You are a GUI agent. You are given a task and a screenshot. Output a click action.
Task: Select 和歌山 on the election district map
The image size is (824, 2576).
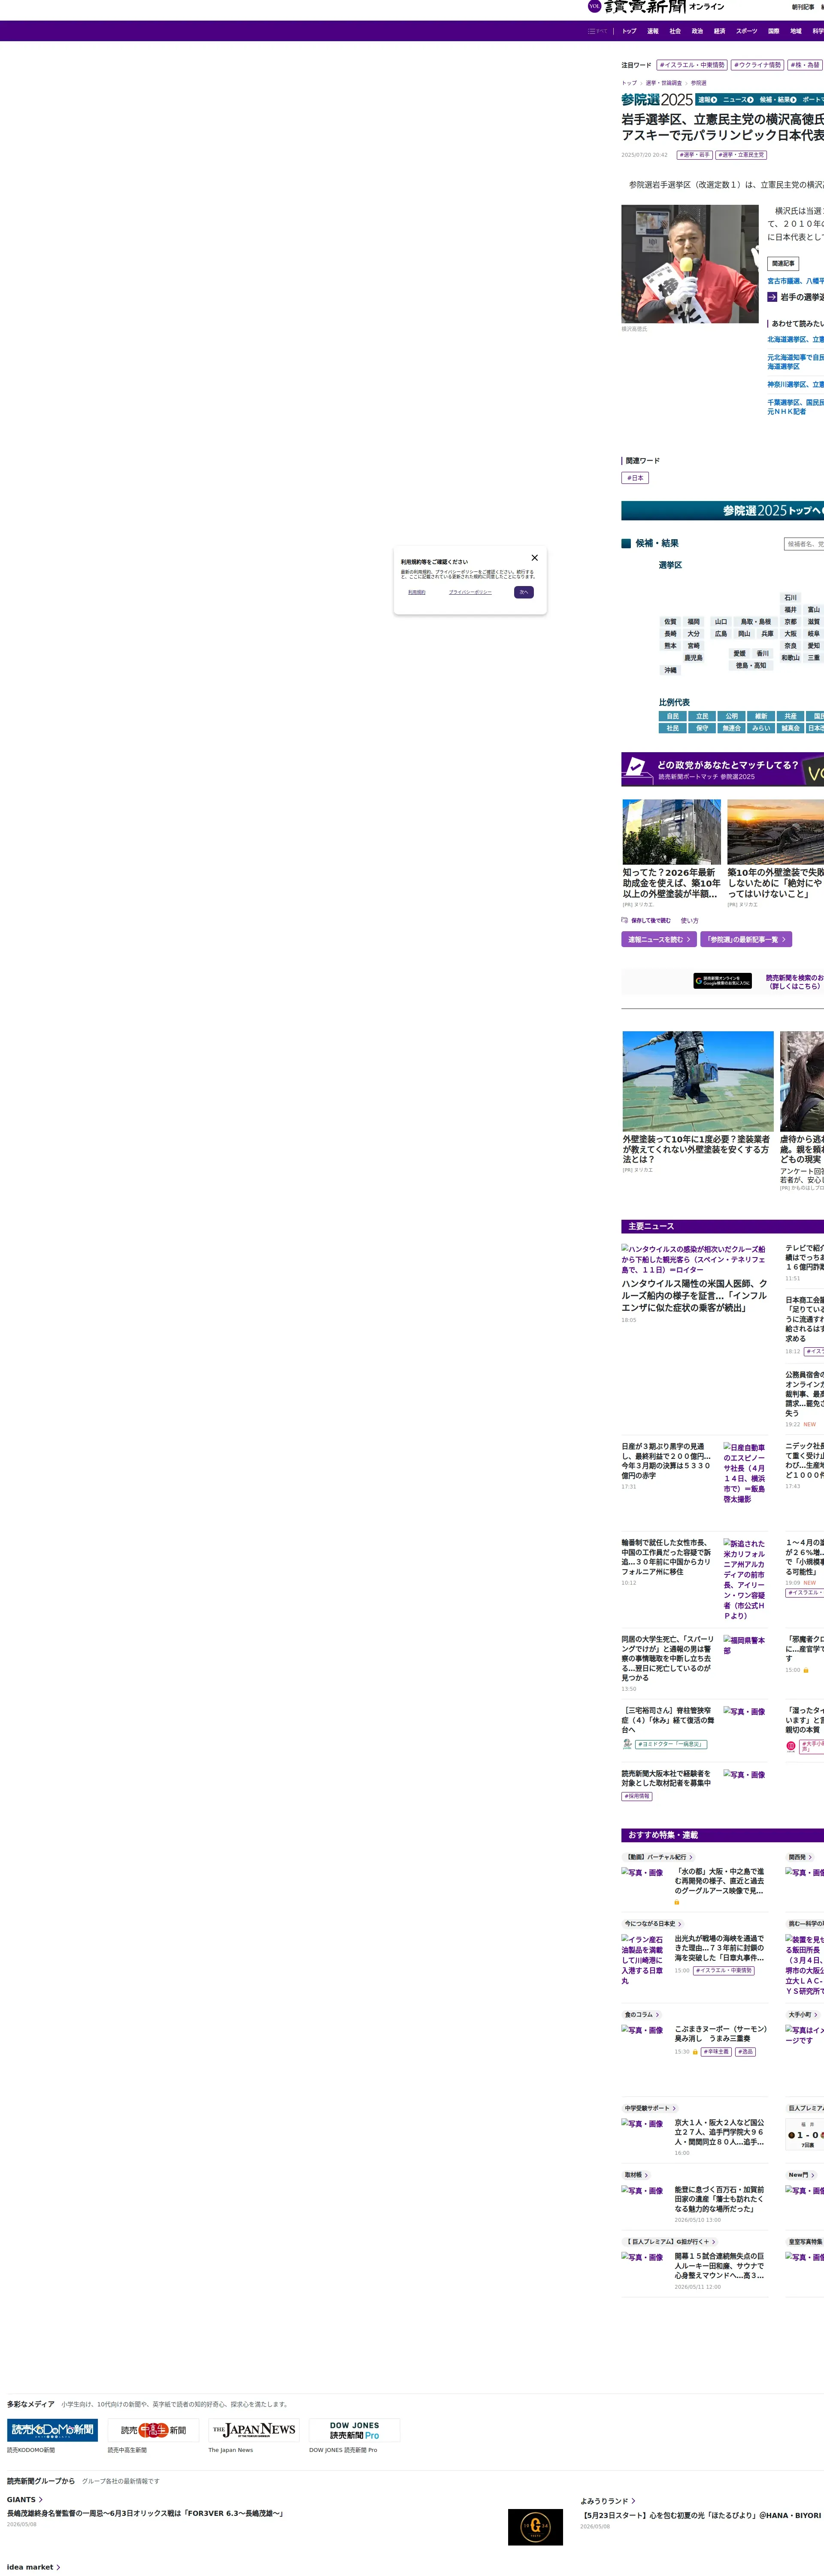coord(790,658)
